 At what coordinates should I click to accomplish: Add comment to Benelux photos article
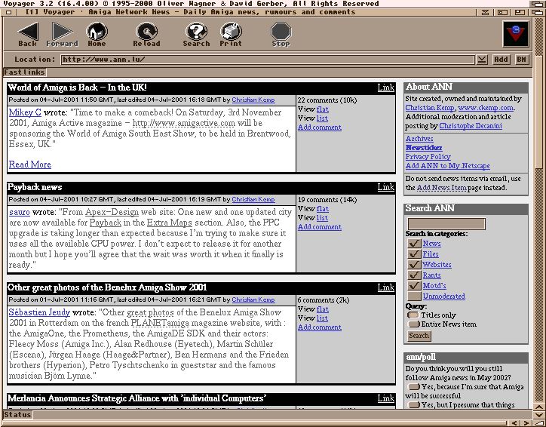pyautogui.click(x=320, y=327)
